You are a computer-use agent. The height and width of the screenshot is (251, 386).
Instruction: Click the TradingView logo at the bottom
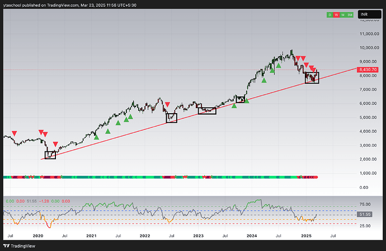pyautogui.click(x=19, y=246)
